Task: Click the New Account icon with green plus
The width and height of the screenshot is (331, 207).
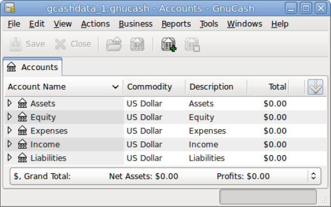Action: [169, 44]
